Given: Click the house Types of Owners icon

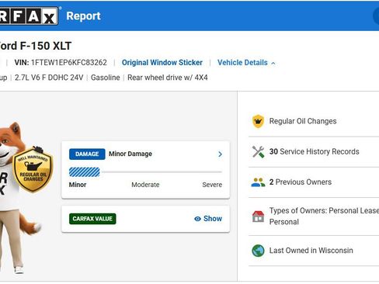Looking at the screenshot, I should (x=258, y=216).
